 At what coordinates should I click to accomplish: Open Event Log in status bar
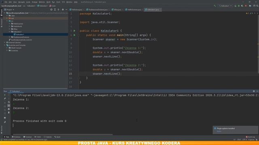click(x=251, y=137)
